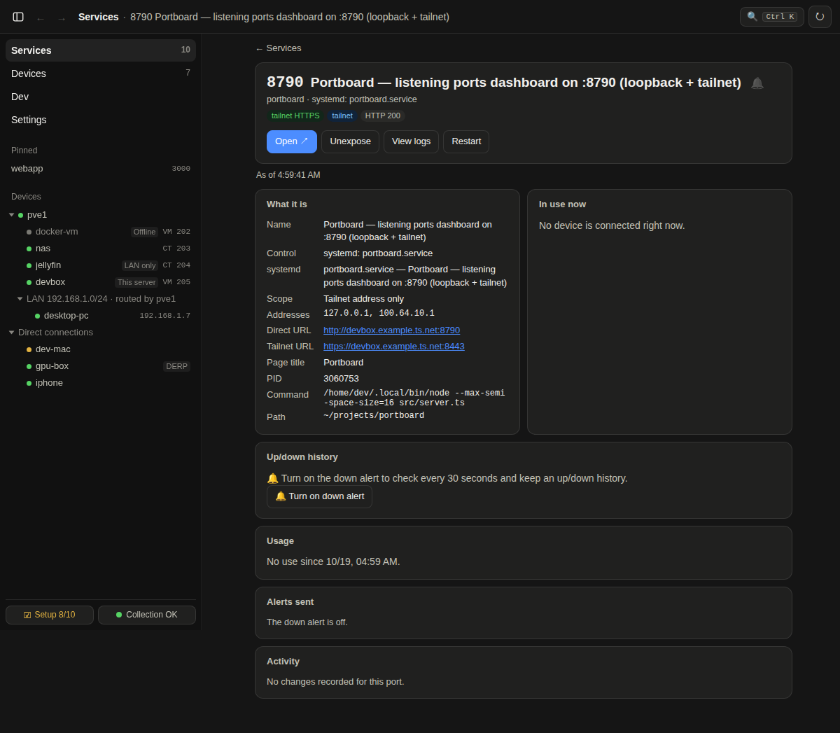Open the Tailnet URL https link

point(393,347)
